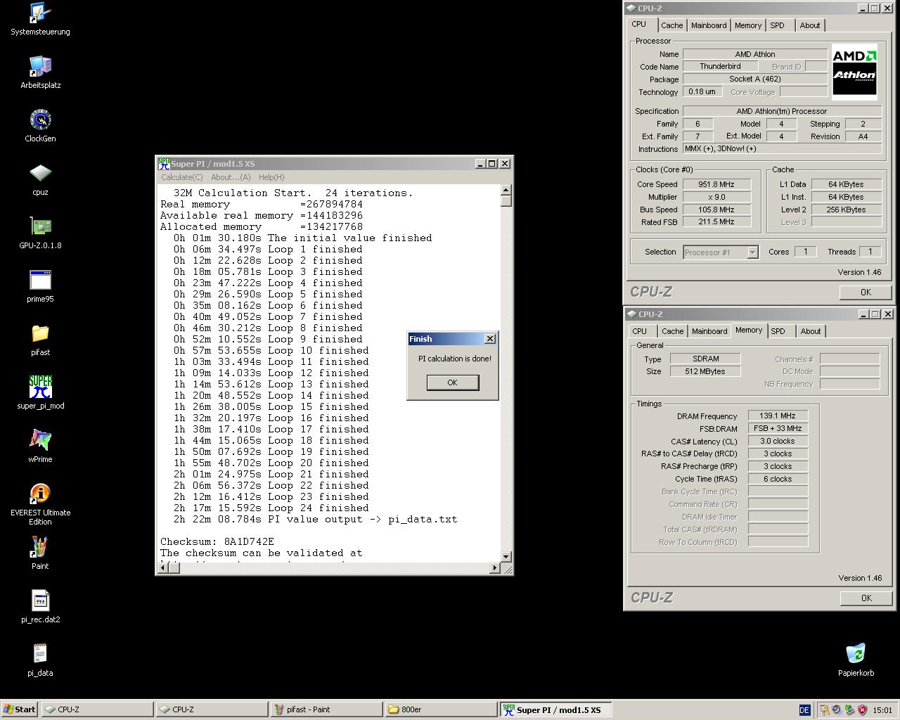Click the red security shield tray icon
The width and height of the screenshot is (900, 720).
[x=863, y=710]
